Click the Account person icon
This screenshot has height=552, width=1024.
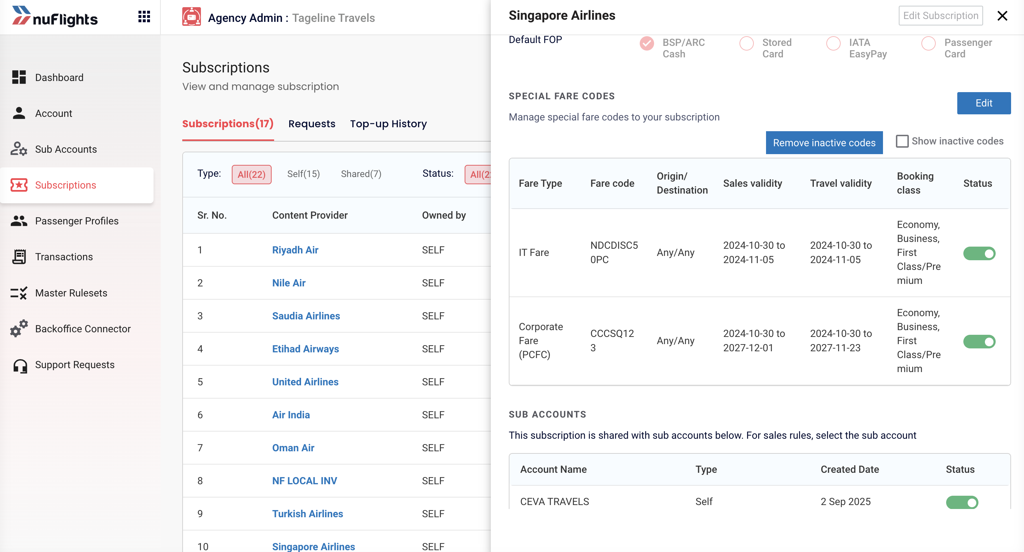19,113
